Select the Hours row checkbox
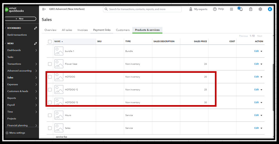The width and height of the screenshot is (279, 144). (50, 115)
